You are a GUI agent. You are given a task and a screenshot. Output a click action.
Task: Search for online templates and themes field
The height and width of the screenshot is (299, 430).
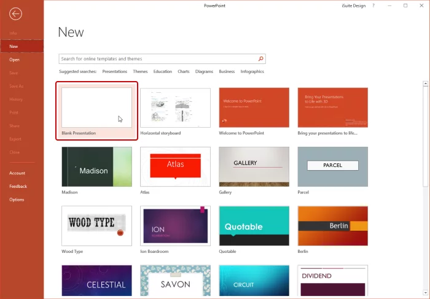point(162,59)
